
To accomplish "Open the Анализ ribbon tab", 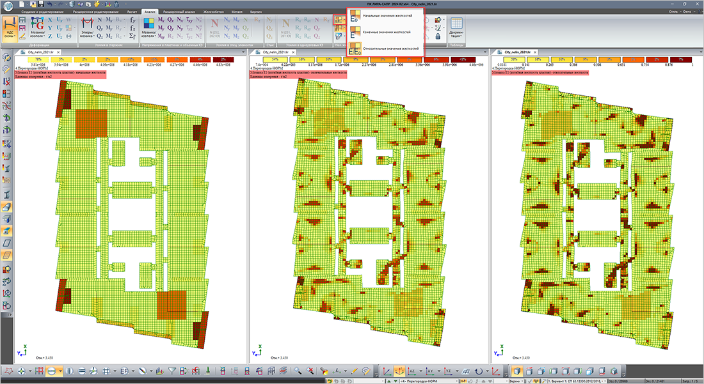I will click(x=150, y=12).
